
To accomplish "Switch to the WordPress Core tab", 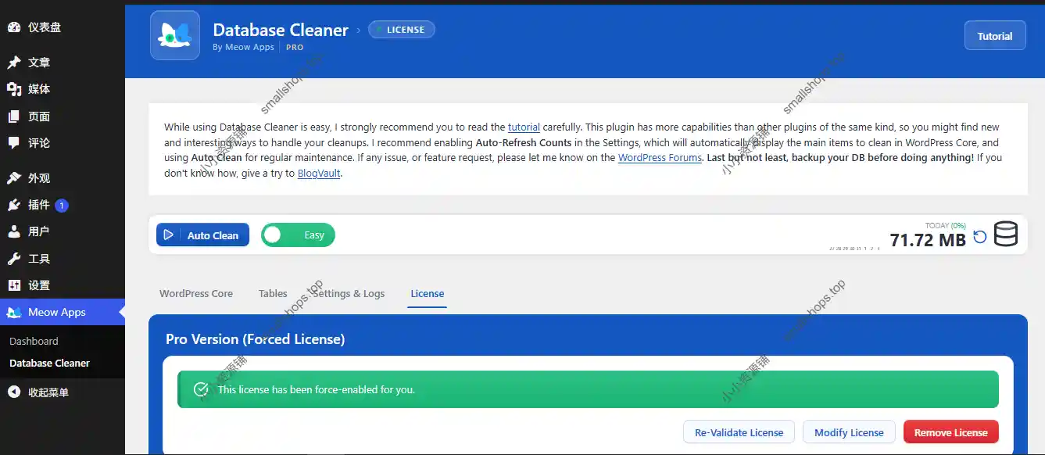I will click(x=196, y=294).
